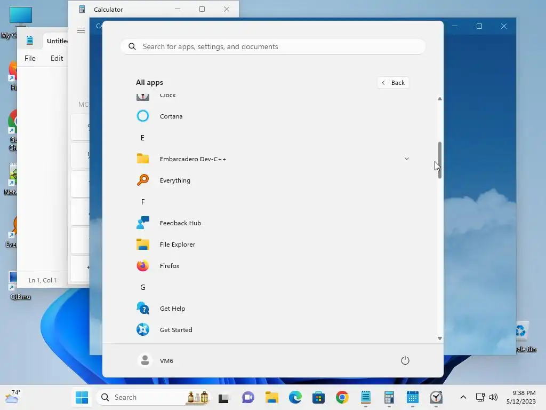546x410 pixels.
Task: Click the Back button in All apps
Action: click(393, 83)
